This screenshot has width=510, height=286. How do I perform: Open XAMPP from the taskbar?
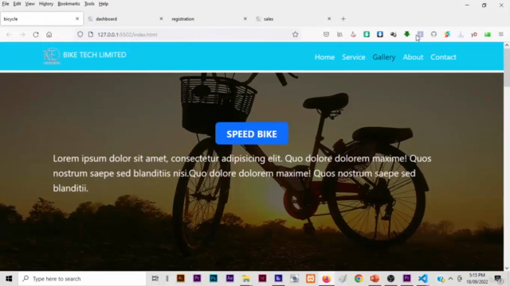point(311,279)
